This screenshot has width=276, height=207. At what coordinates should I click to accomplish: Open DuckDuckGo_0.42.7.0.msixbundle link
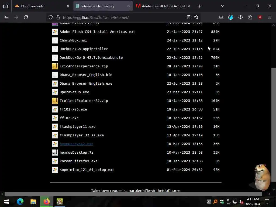[x=91, y=58]
